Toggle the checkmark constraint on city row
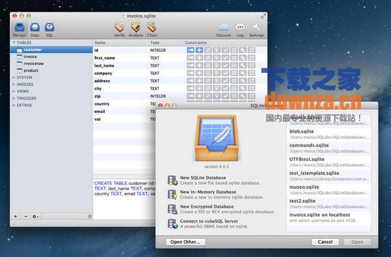Image resolution: width=391 pixels, height=257 pixels. pos(225,88)
